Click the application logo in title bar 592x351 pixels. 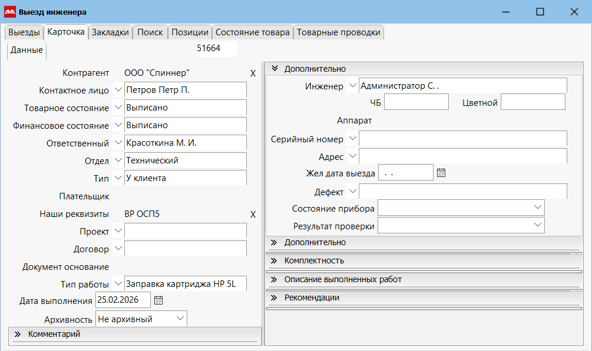point(9,12)
